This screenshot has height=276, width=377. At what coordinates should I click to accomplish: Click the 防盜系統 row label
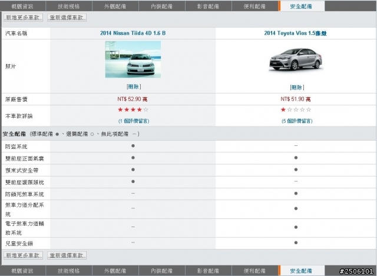point(16,147)
